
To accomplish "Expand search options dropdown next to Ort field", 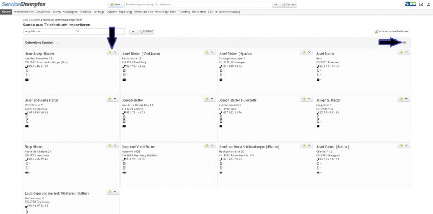I will click(x=133, y=31).
